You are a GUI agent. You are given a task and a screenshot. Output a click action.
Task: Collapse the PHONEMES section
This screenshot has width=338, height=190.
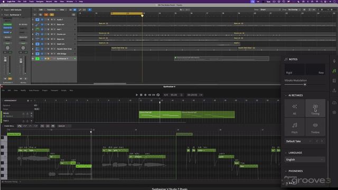[286, 171]
